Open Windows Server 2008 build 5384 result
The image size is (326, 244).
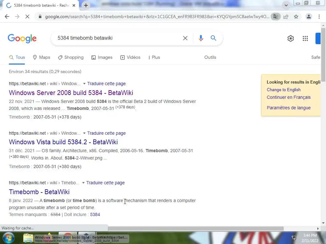[71, 93]
